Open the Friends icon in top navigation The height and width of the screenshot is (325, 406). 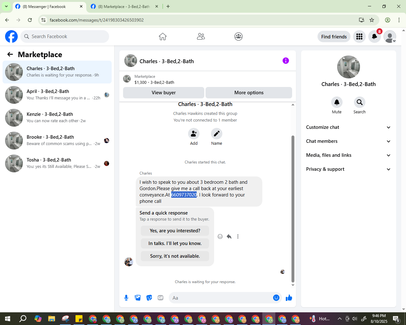coord(201,36)
